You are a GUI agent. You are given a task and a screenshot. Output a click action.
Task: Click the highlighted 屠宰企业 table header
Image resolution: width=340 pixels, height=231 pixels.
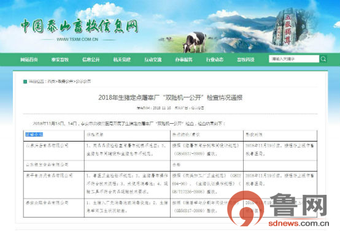[34, 135]
